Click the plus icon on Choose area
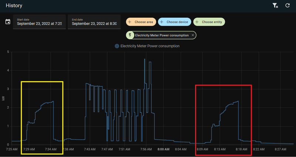 tap(130, 22)
